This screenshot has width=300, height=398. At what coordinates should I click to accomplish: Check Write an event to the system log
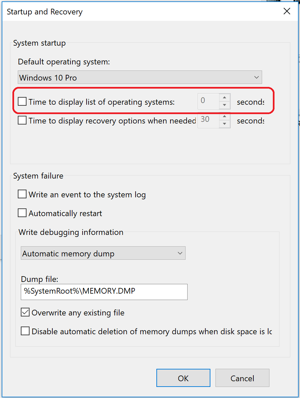click(22, 194)
